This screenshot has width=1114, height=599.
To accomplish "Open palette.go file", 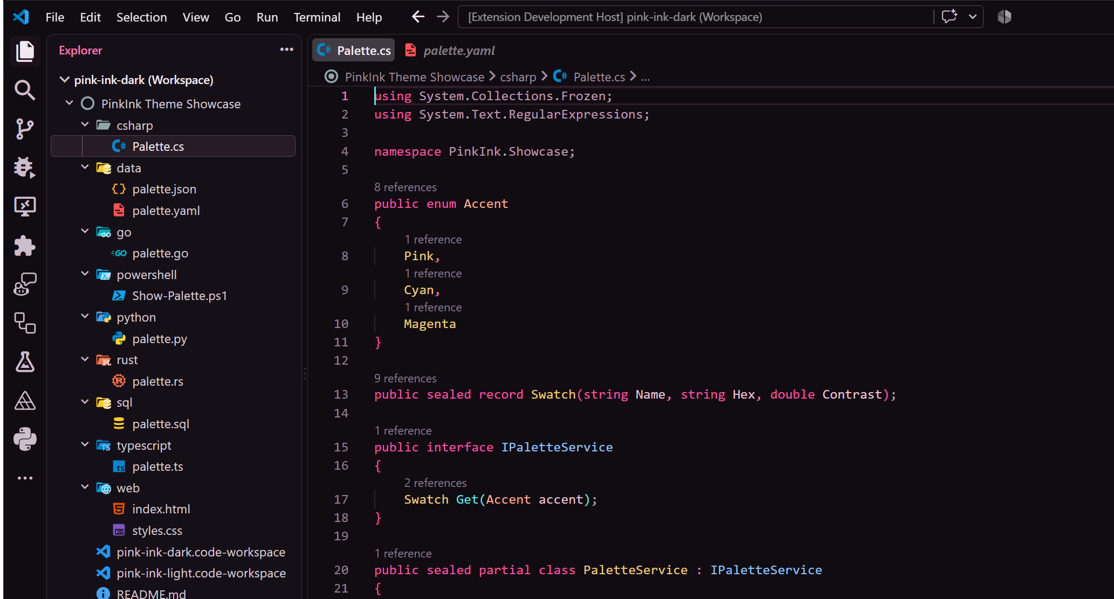I will tap(173, 253).
